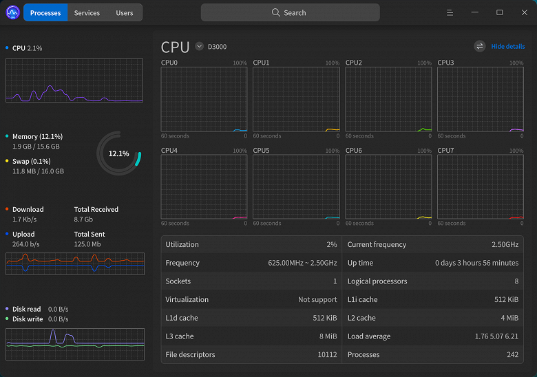Switch to the Services tab
Viewport: 537px width, 377px height.
pyautogui.click(x=87, y=12)
